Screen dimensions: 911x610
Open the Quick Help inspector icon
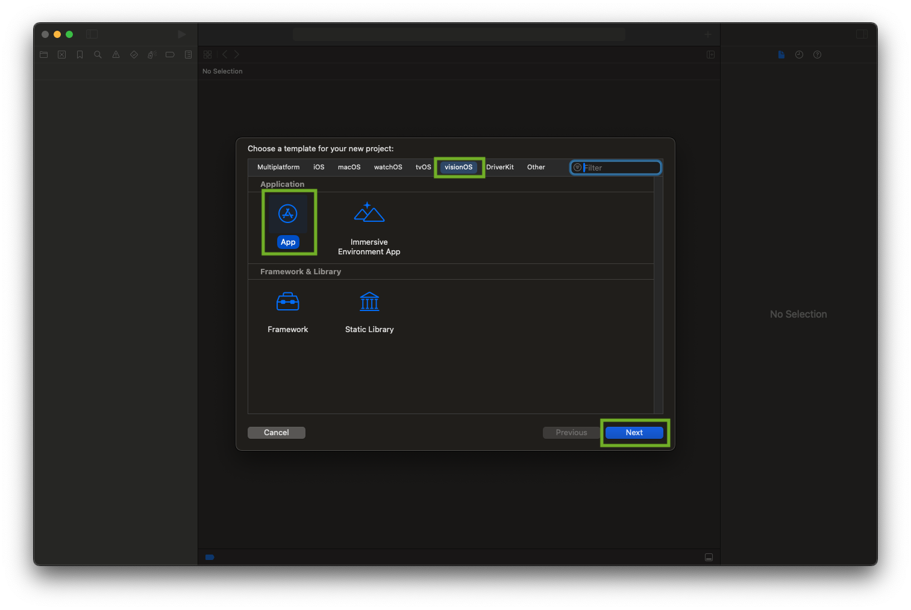tap(817, 55)
